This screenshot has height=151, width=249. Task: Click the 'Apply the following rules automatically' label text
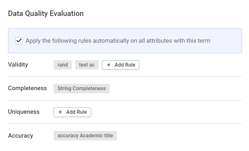click(118, 41)
